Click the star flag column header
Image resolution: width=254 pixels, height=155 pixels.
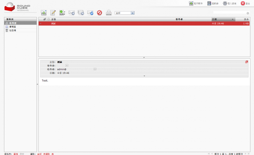(x=48, y=19)
